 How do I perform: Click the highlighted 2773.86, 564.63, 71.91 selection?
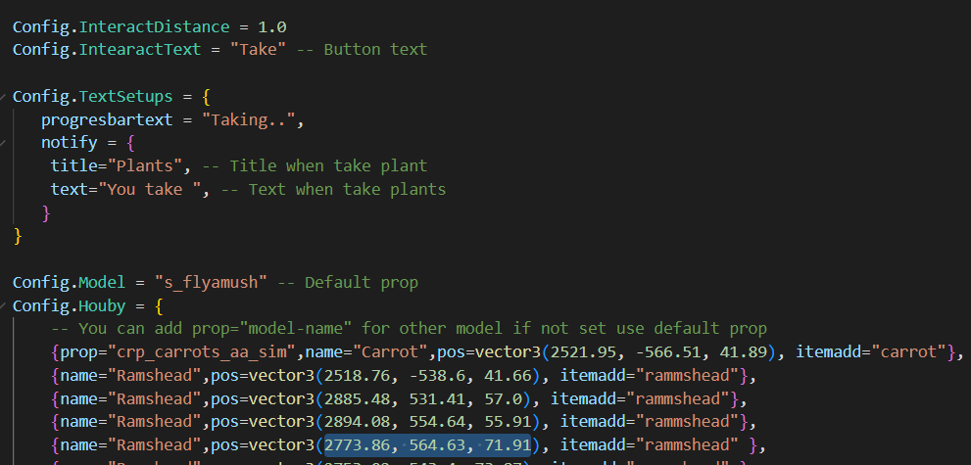428,445
